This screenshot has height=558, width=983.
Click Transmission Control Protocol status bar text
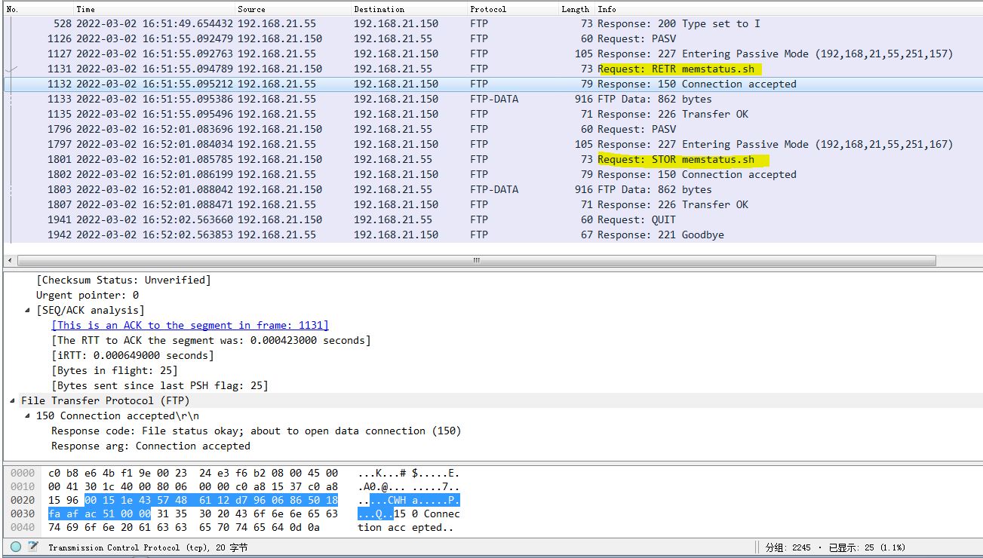coord(148,547)
